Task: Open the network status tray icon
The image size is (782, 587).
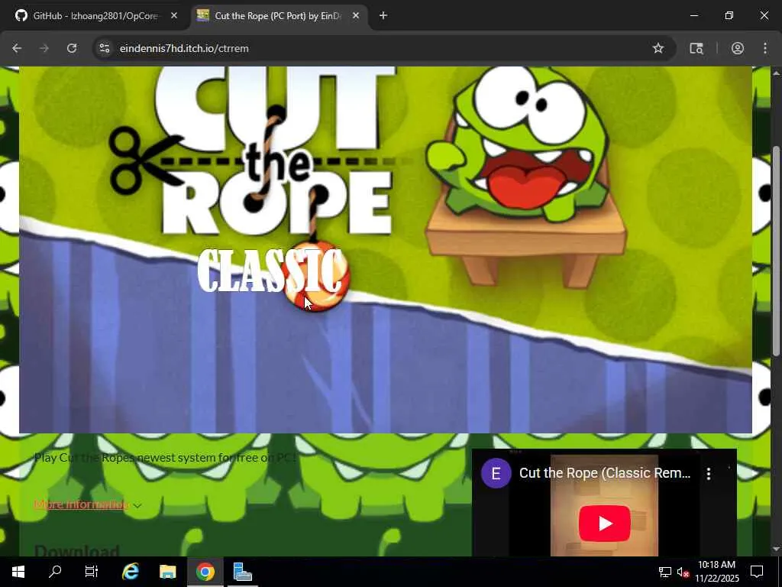Action: (665, 572)
